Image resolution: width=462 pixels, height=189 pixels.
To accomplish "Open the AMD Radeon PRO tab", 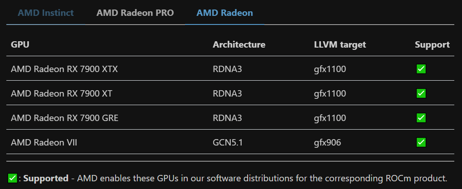I will click(135, 13).
